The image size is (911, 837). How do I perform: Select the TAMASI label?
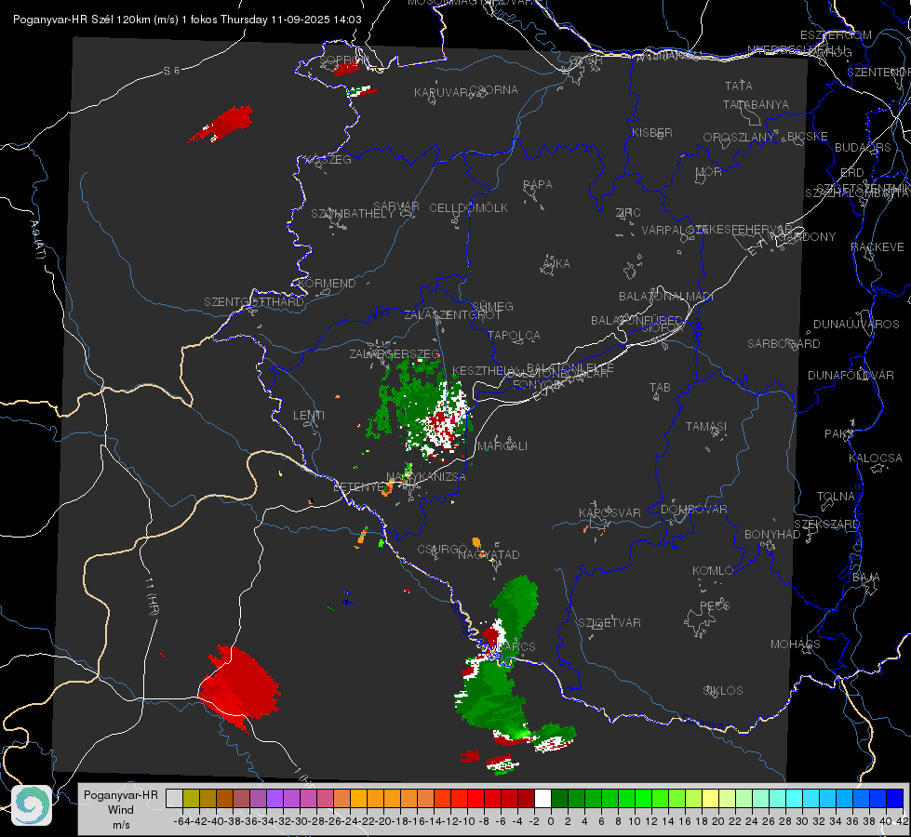click(706, 427)
